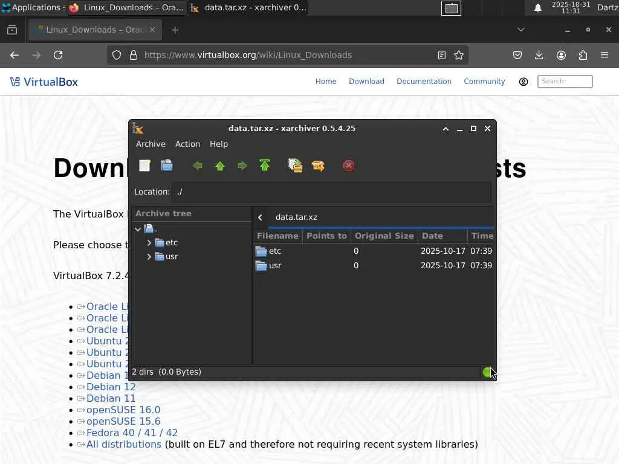This screenshot has width=619, height=464.
Task: Open a new Firefox tab
Action: tap(175, 30)
